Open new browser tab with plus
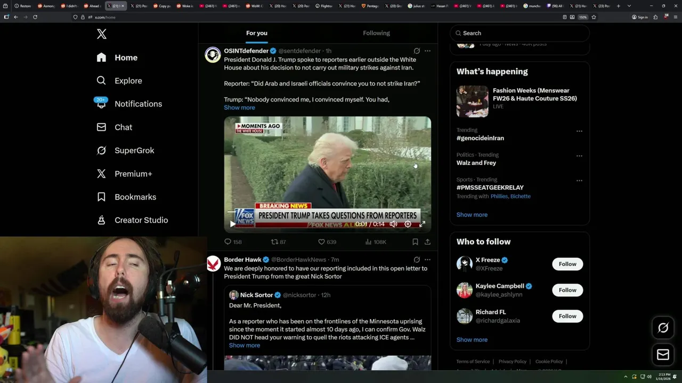The width and height of the screenshot is (682, 383). tap(618, 6)
